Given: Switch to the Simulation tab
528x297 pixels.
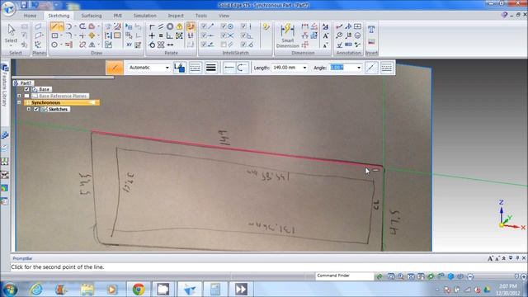Looking at the screenshot, I should click(x=145, y=16).
